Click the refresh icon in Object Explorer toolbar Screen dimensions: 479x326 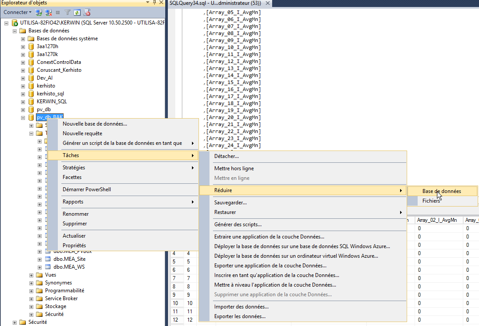click(77, 12)
